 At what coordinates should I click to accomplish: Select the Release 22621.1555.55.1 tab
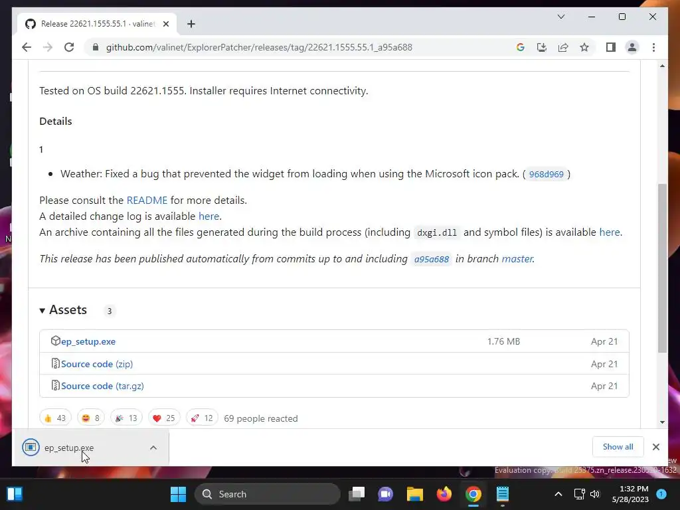coord(97,24)
